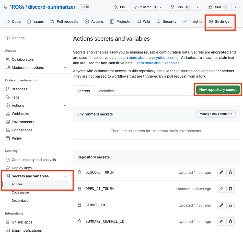Screen dimensions: 243x235
Task: Edit the SERVER_ID secret pencil icon
Action: click(221, 205)
